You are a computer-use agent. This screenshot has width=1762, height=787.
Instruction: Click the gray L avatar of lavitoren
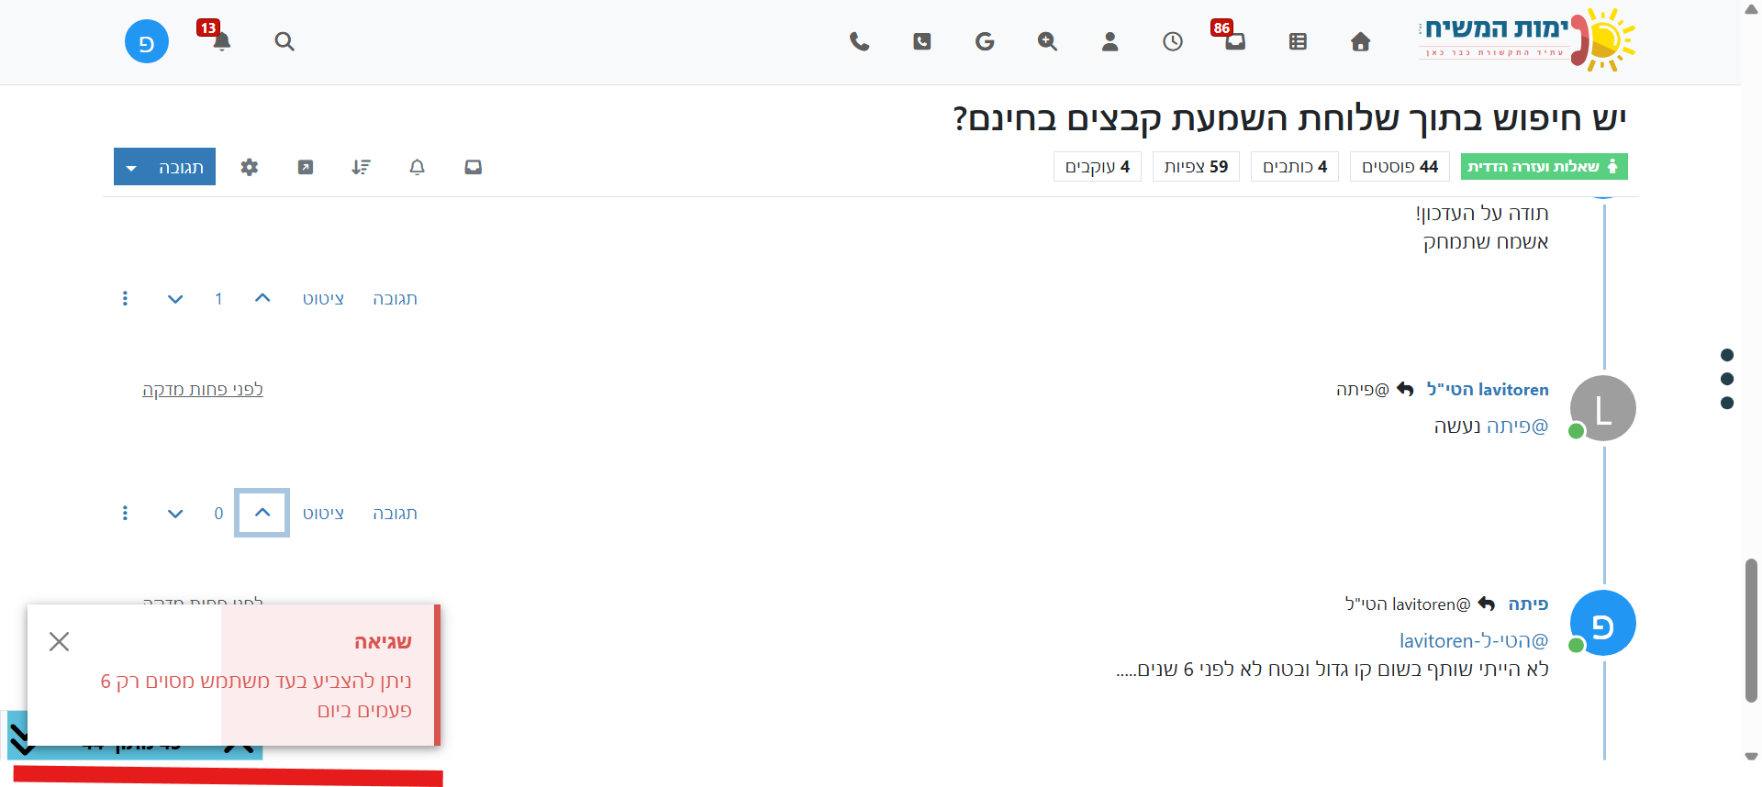coord(1603,408)
